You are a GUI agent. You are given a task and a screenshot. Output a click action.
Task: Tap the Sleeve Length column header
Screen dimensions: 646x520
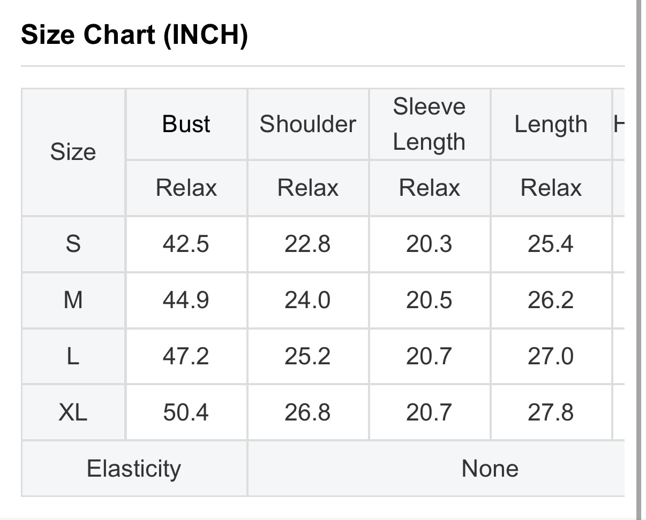429,124
